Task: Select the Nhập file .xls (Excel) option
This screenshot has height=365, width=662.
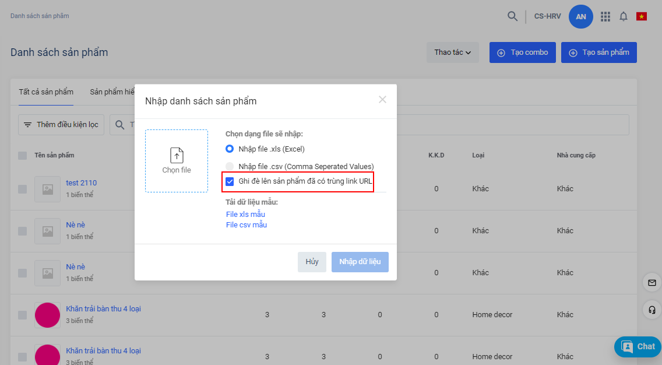Action: point(230,149)
